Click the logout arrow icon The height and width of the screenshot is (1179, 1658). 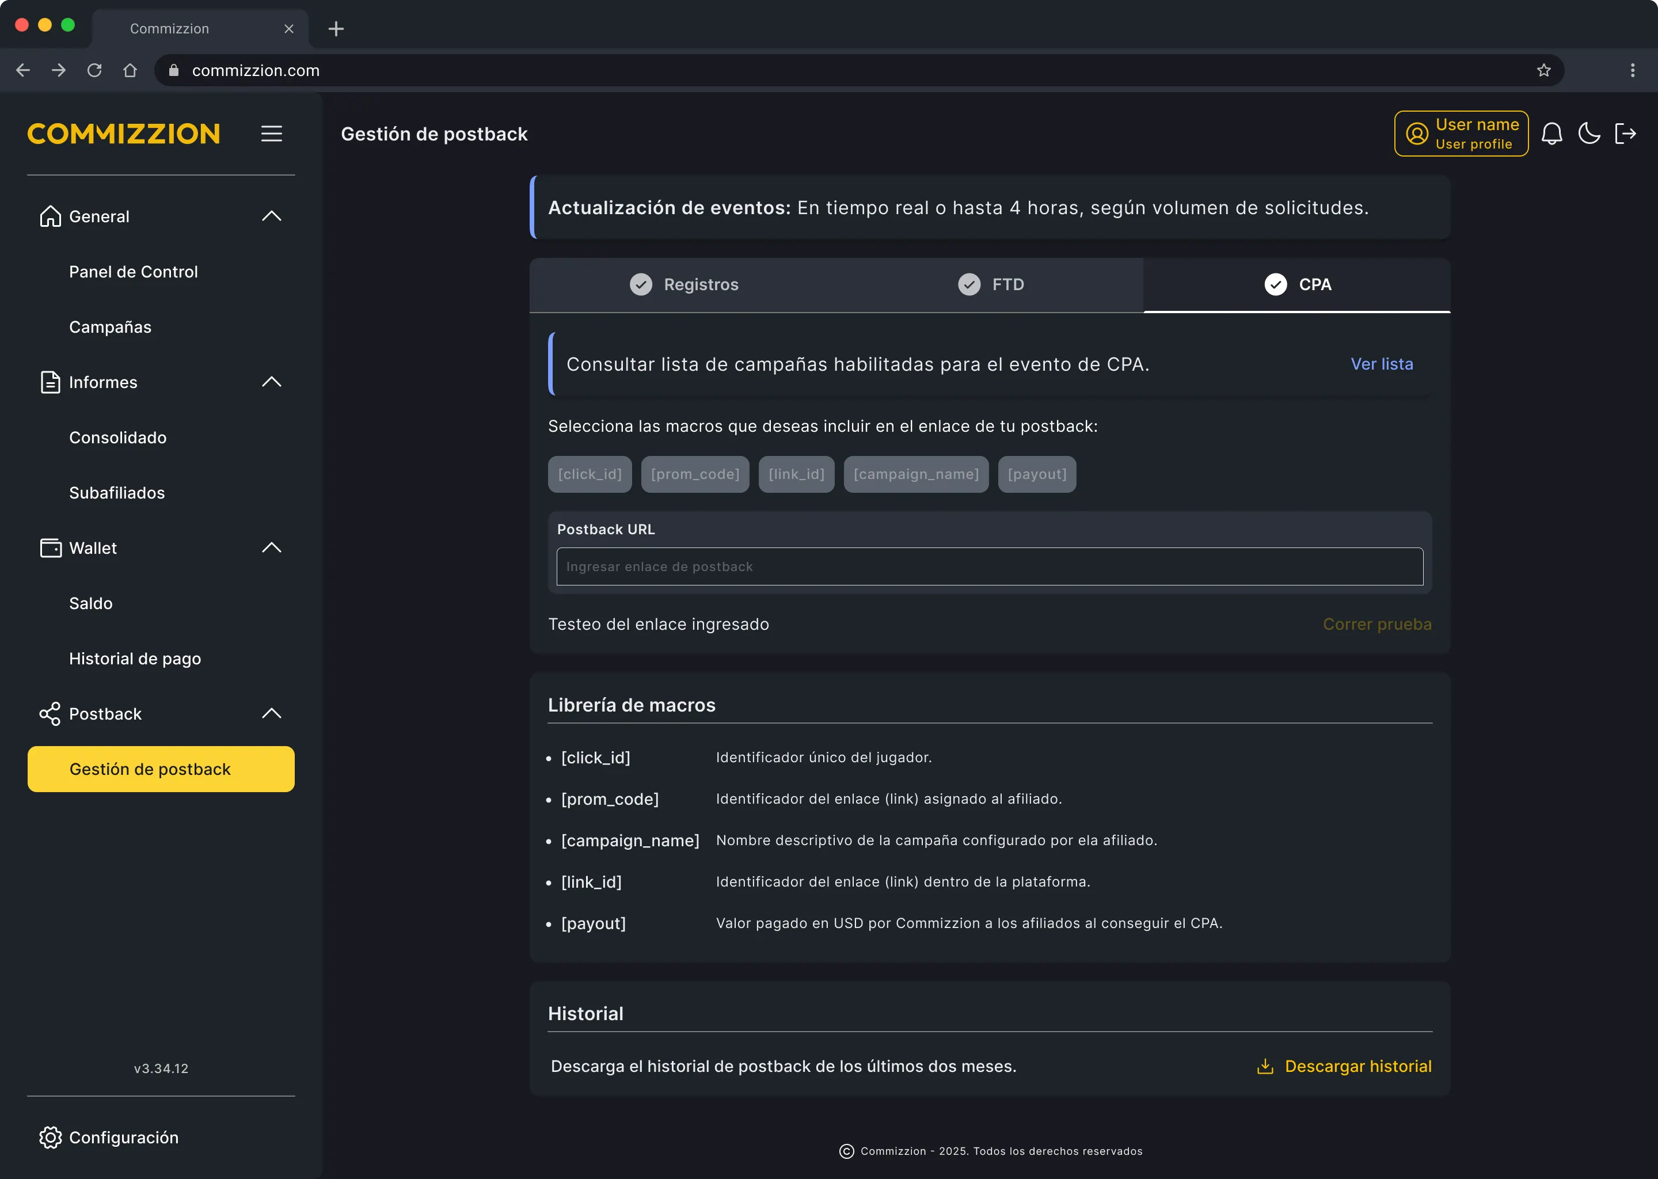point(1626,134)
